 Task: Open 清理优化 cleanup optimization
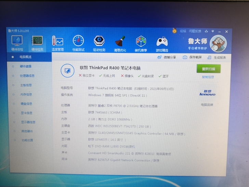[120, 44]
